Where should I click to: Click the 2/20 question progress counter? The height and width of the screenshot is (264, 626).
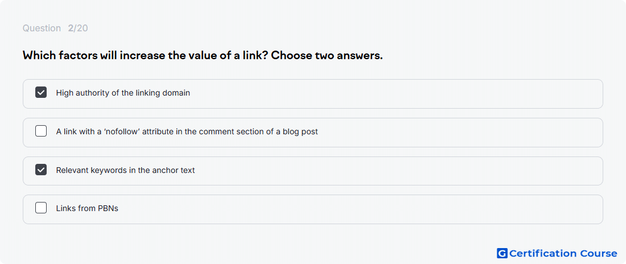pyautogui.click(x=78, y=28)
